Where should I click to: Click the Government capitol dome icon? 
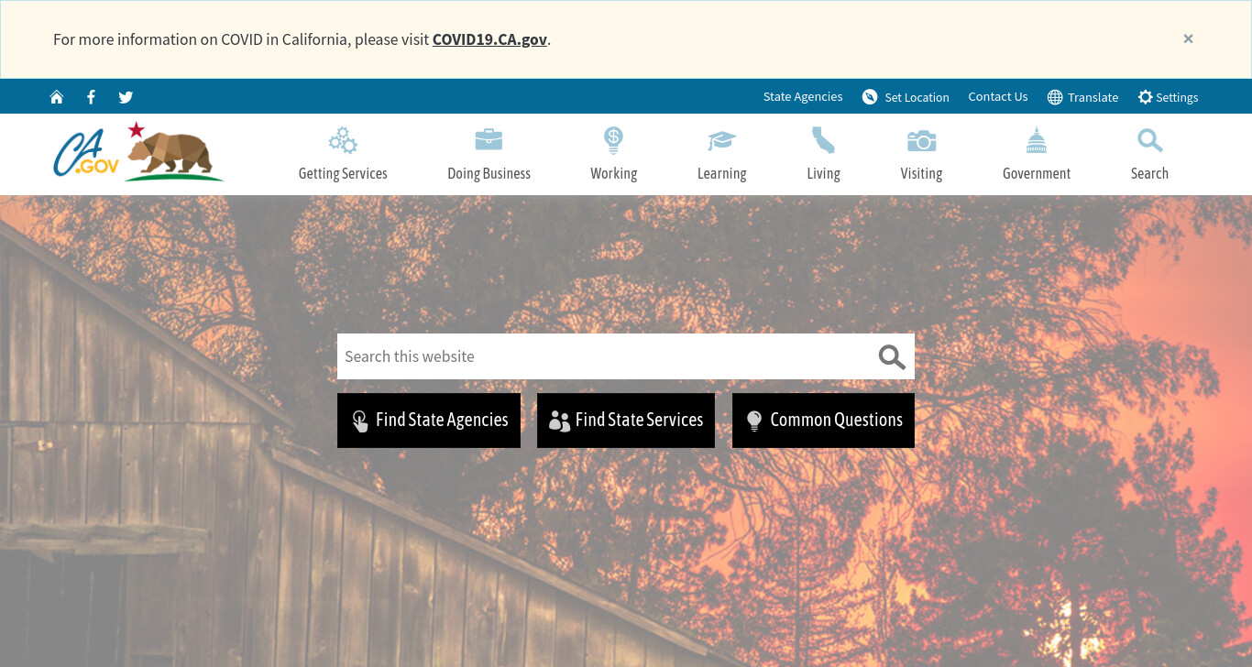(1037, 140)
